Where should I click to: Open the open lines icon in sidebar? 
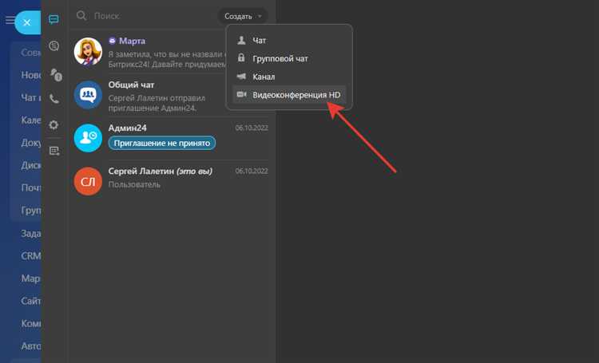[x=56, y=74]
